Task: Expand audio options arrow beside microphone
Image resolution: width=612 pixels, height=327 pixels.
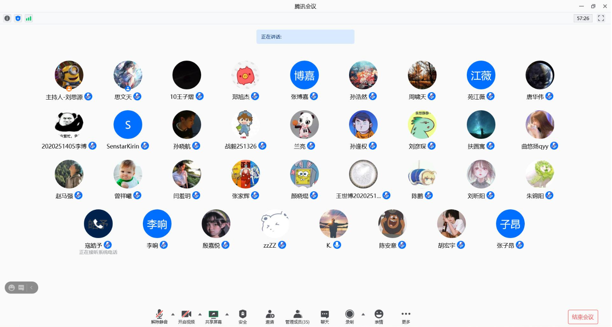Action: [173, 314]
